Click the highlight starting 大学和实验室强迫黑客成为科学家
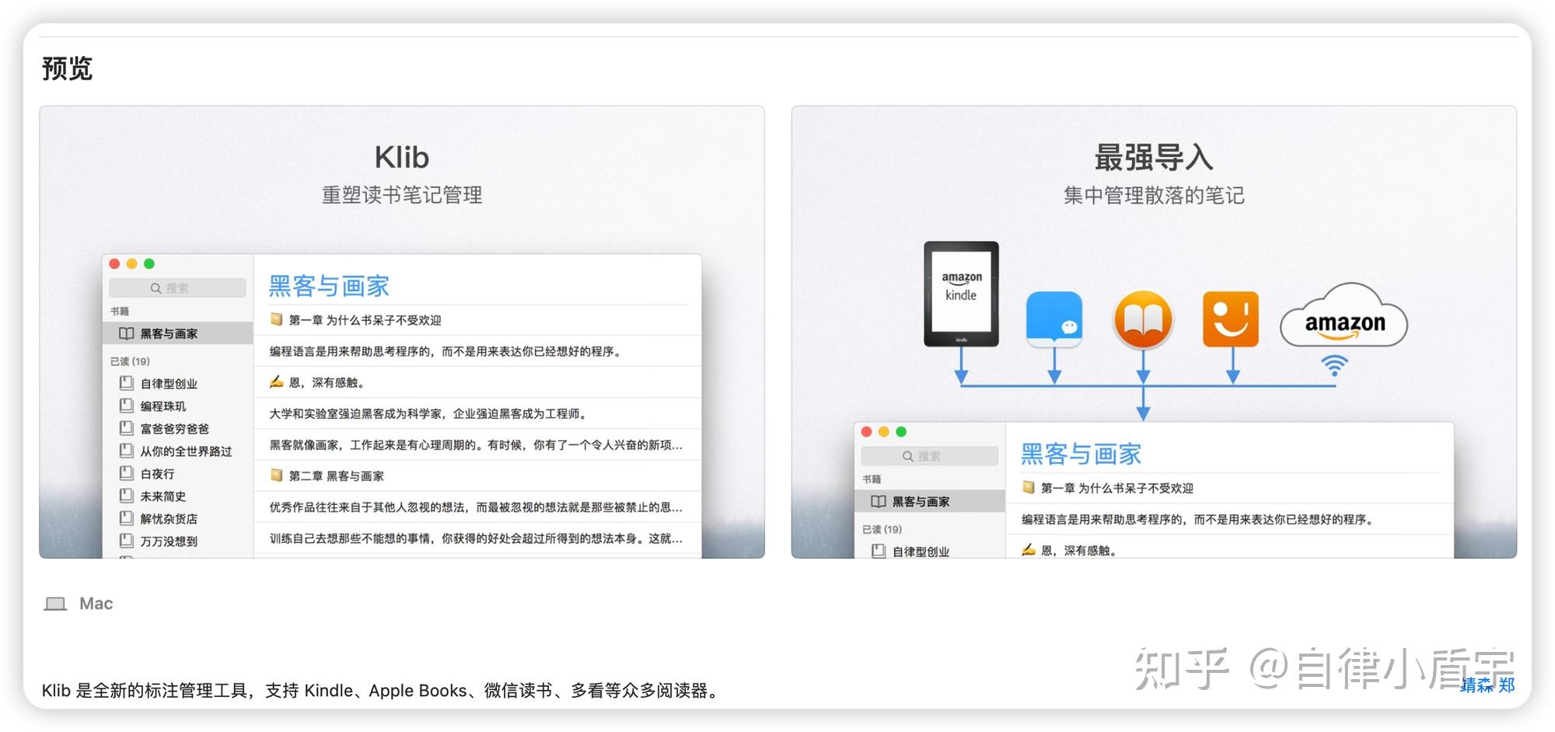 (x=428, y=414)
